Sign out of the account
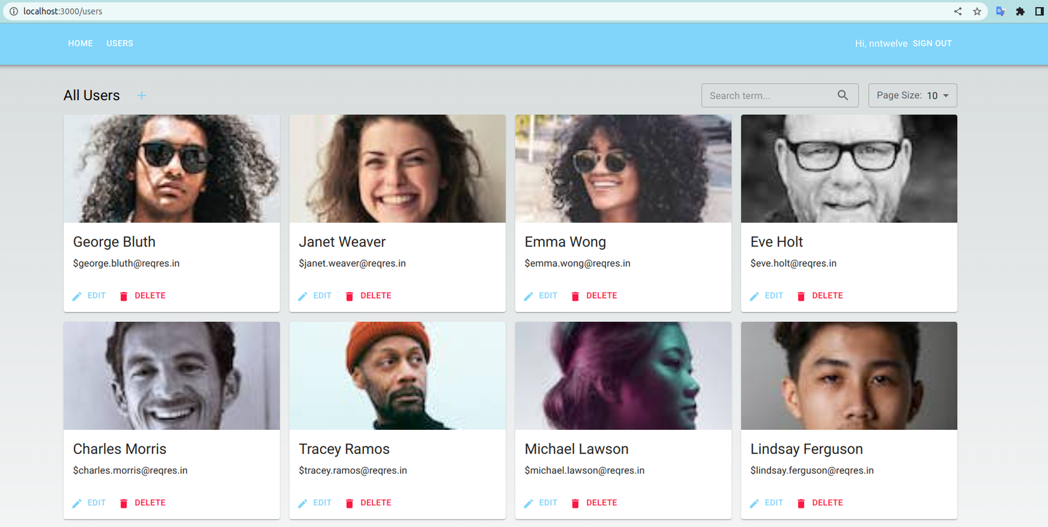This screenshot has width=1048, height=527. click(x=932, y=43)
